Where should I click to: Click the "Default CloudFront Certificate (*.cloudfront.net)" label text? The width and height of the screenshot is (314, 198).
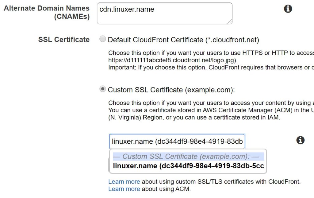tap(183, 40)
